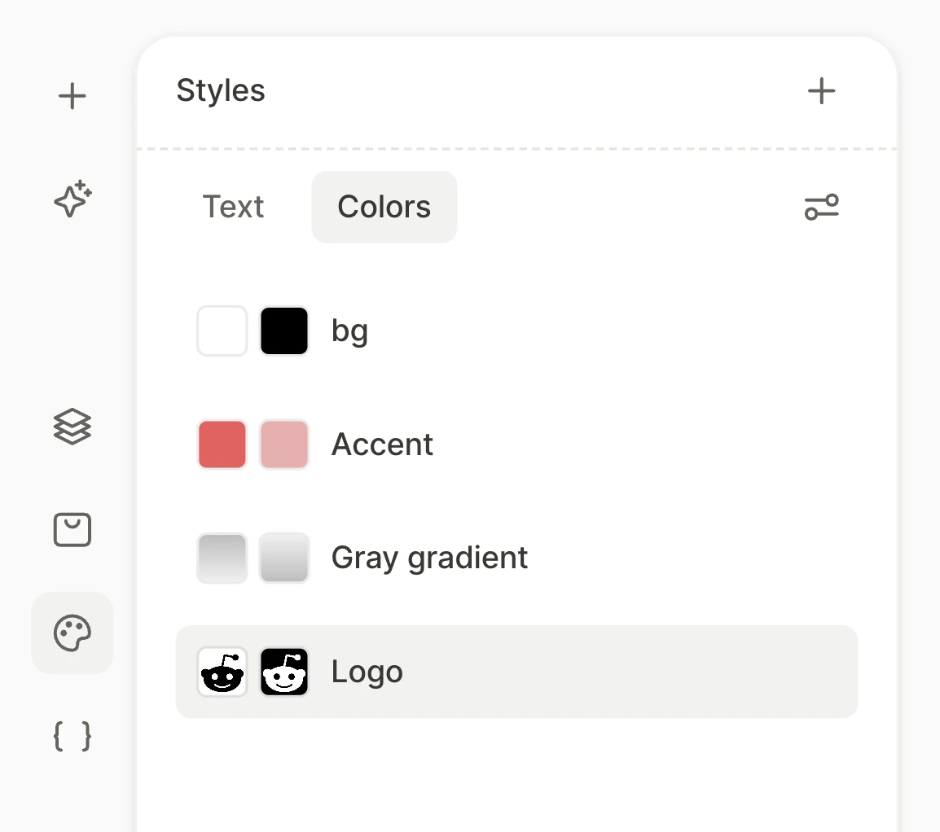Open the AI sparkle tool in sidebar
This screenshot has height=832, width=940.
pyautogui.click(x=72, y=199)
